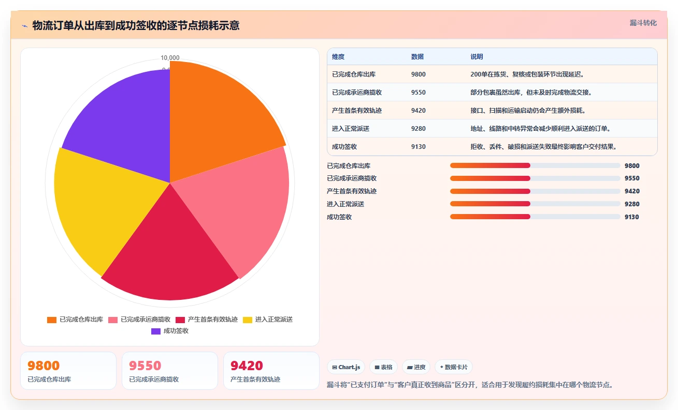Click the 数据卡片 tag chip

(453, 367)
